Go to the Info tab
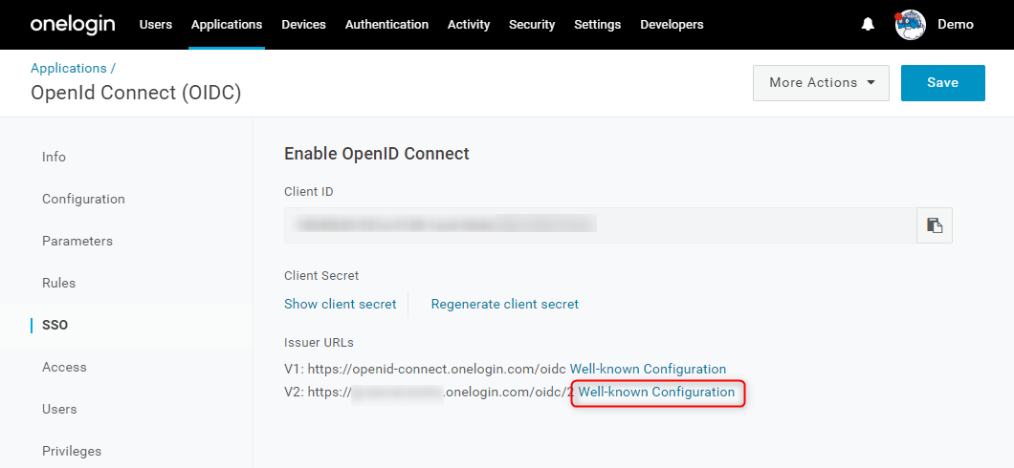Screen dimensions: 1014x468 coord(54,157)
